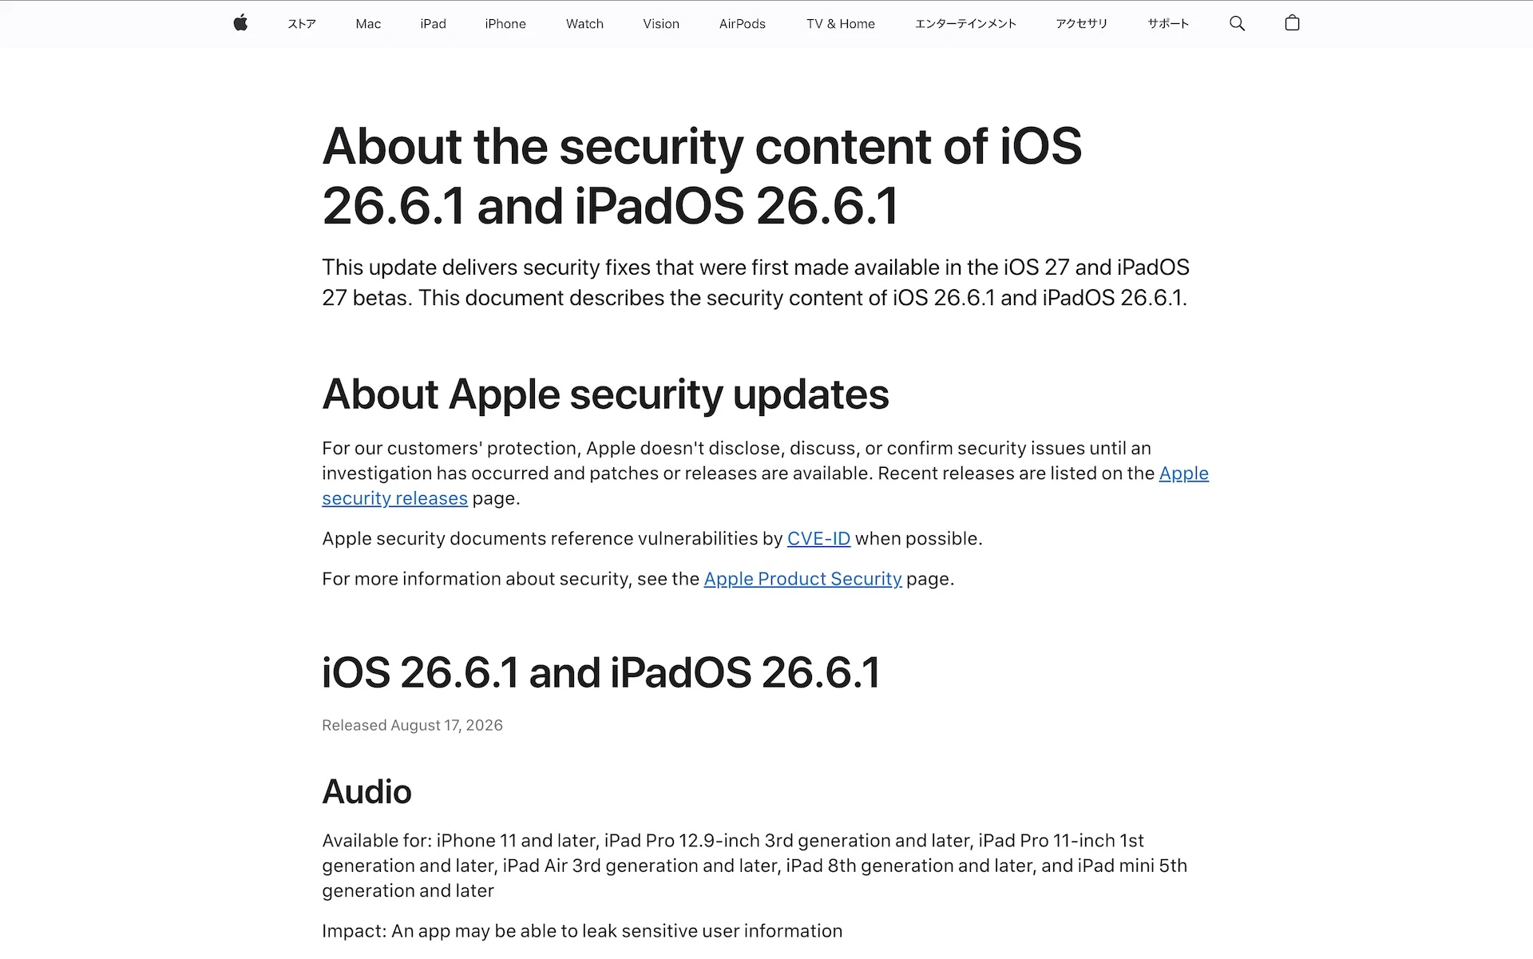Select Mac in the navigation bar
The height and width of the screenshot is (959, 1533).
368,24
